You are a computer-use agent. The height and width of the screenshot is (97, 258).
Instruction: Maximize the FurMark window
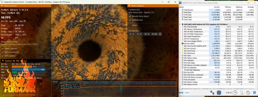(x=169, y=2)
